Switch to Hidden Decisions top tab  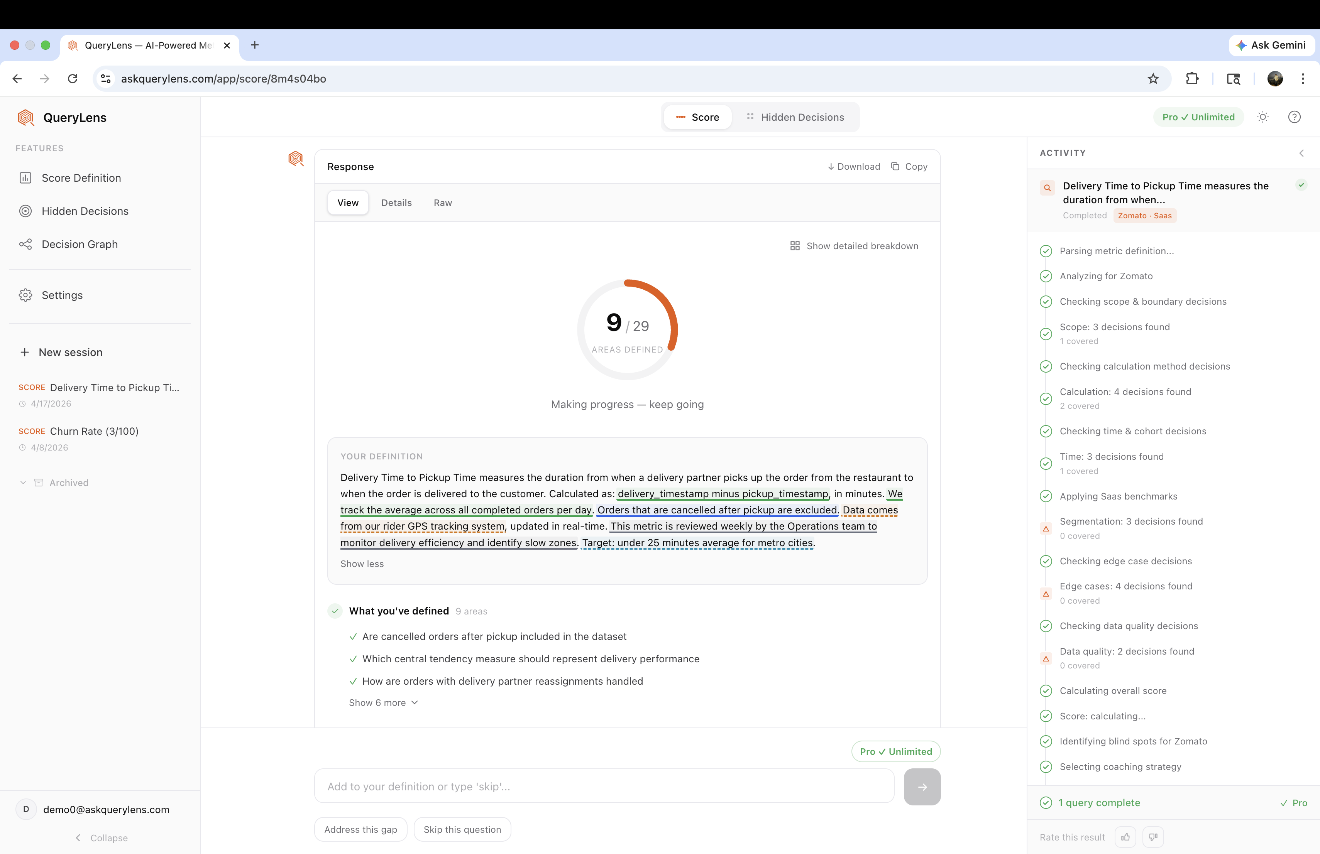click(x=795, y=117)
